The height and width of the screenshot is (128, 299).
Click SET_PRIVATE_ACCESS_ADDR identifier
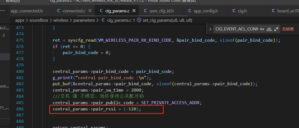170,103
